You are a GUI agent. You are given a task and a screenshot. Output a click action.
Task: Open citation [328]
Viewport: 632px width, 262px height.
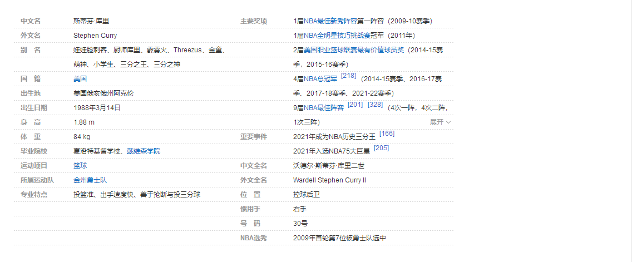point(375,105)
